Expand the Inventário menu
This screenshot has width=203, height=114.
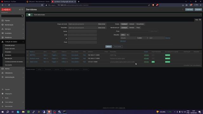(x=23, y=33)
